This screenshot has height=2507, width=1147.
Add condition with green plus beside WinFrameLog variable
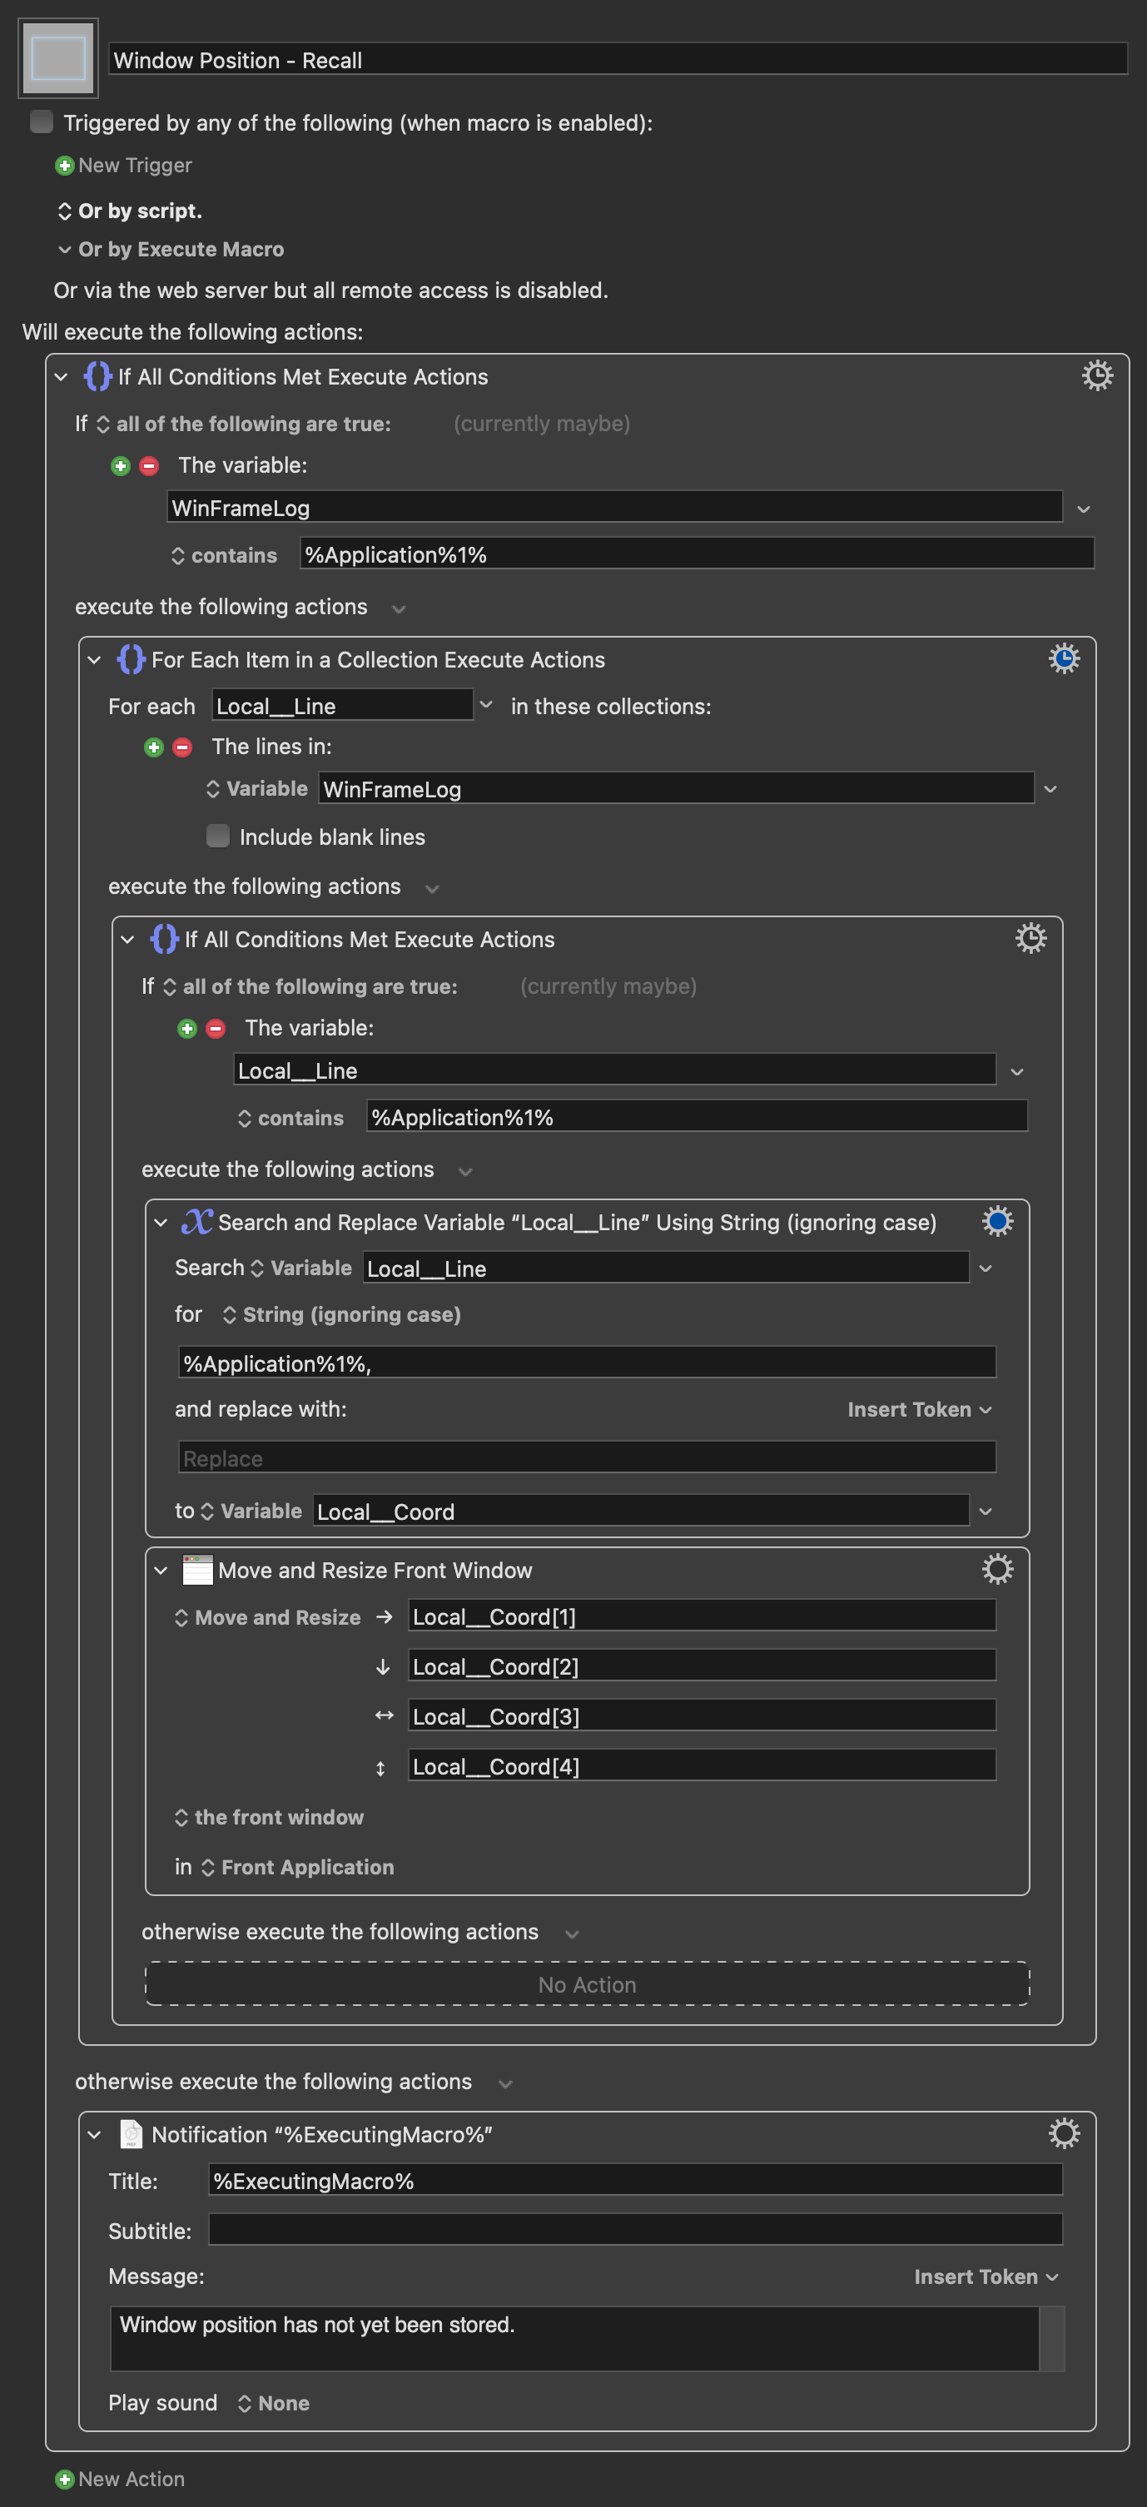coord(121,466)
